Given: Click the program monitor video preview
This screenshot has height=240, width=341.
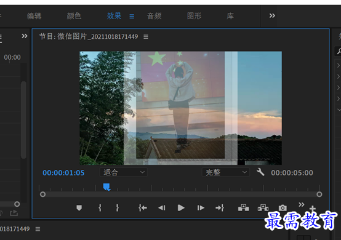Looking at the screenshot, I should pyautogui.click(x=180, y=108).
